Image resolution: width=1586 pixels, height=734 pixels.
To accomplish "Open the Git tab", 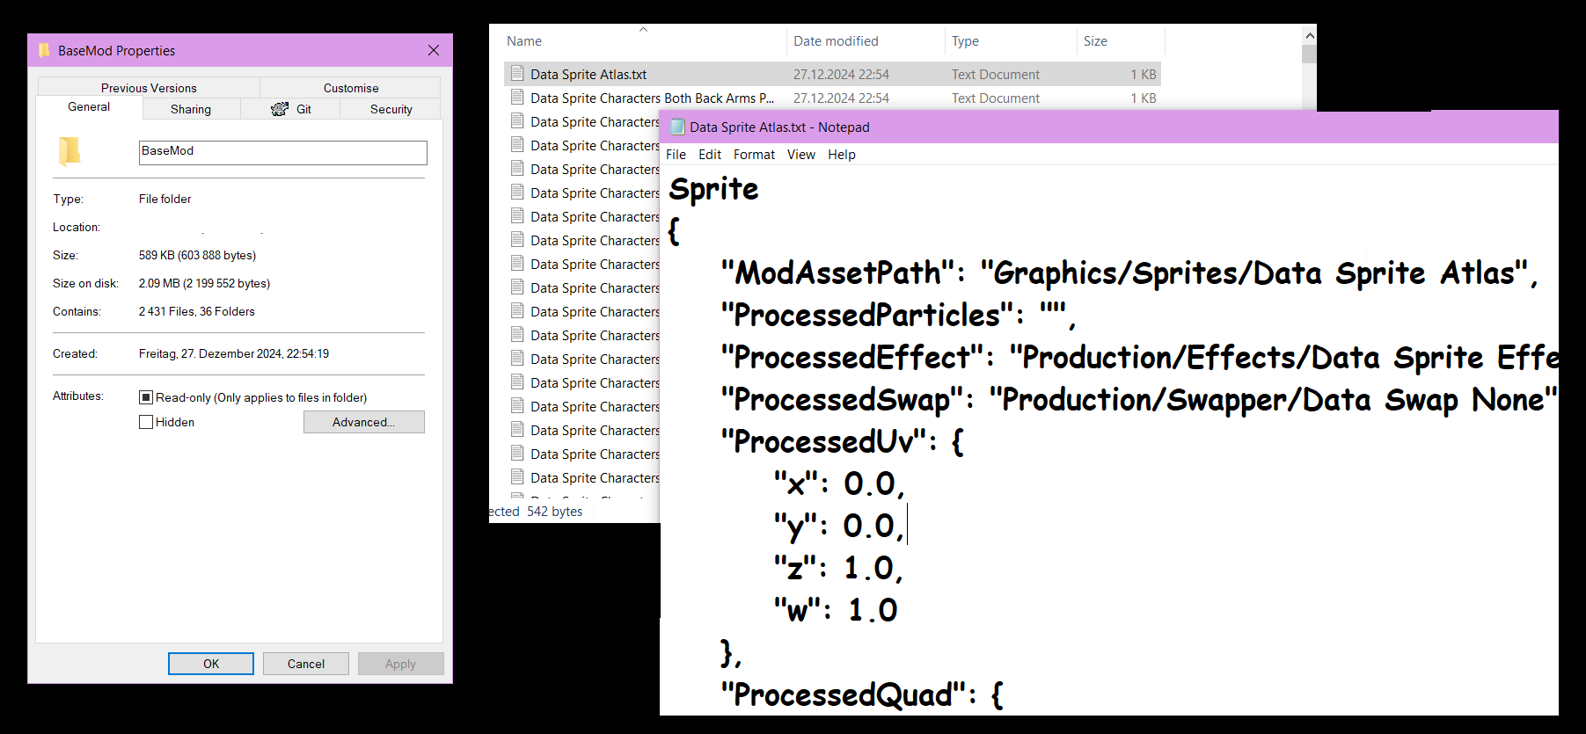I will (x=292, y=109).
